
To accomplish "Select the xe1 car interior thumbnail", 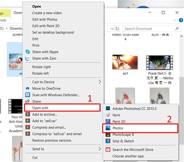I will point(125,62).
